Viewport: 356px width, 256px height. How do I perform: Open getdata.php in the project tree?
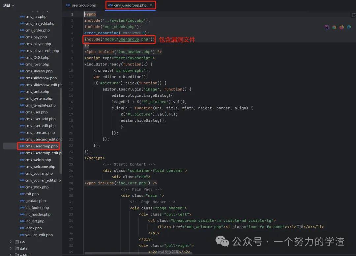click(33, 201)
